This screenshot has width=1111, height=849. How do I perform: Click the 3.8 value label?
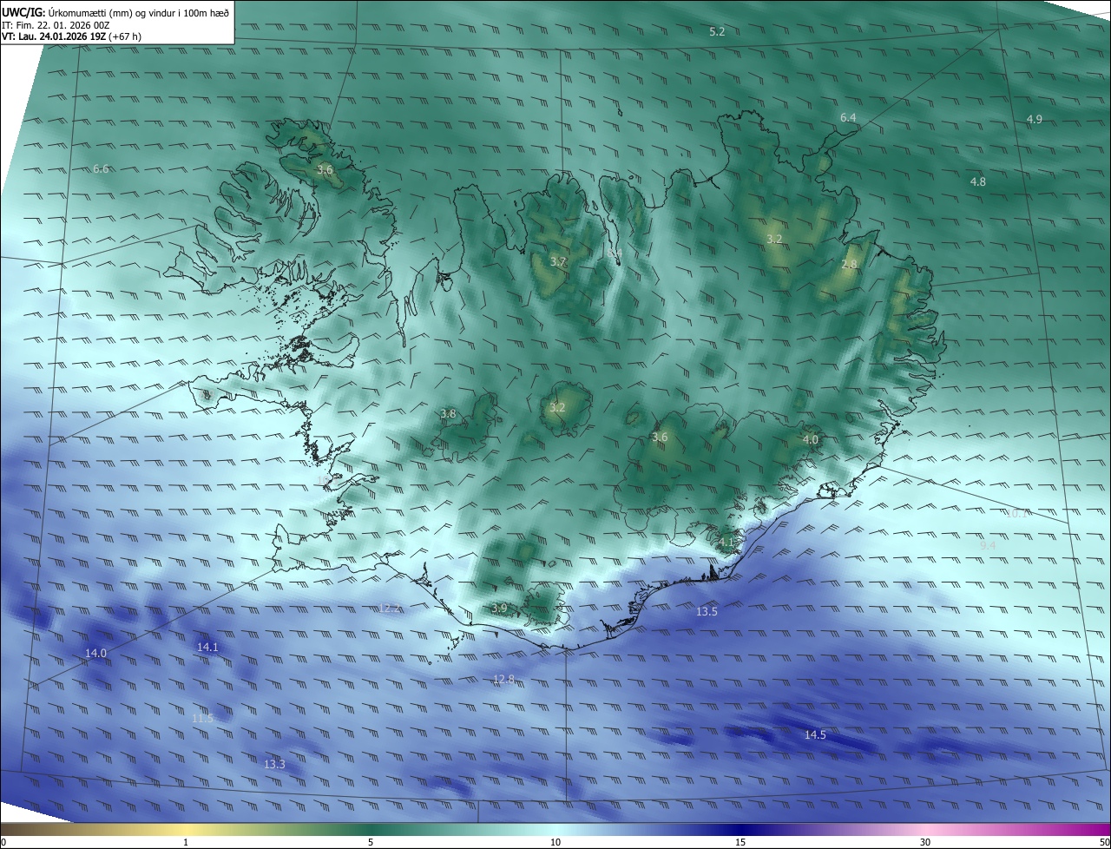tap(448, 414)
